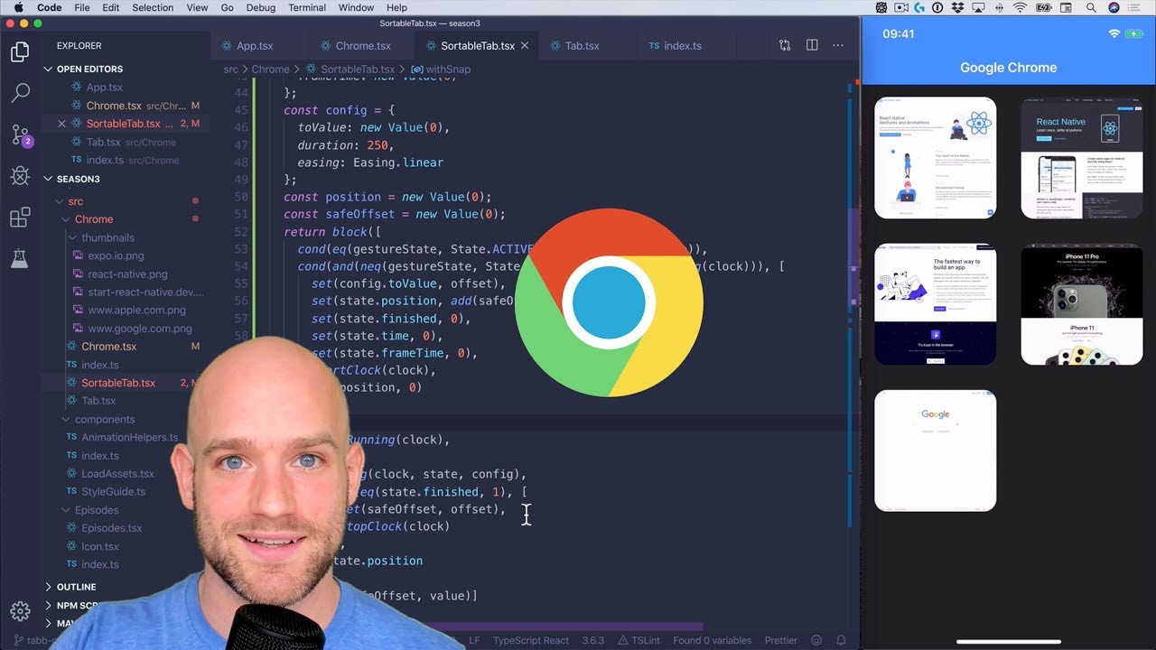Click Prettier in the status bar

(x=781, y=640)
